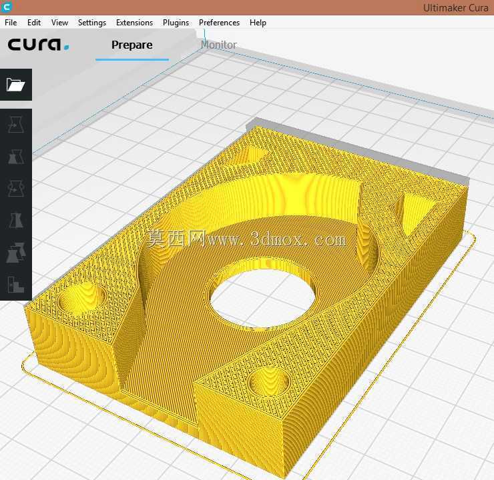The height and width of the screenshot is (480, 494).
Task: Open the Settings menu
Action: click(x=92, y=23)
